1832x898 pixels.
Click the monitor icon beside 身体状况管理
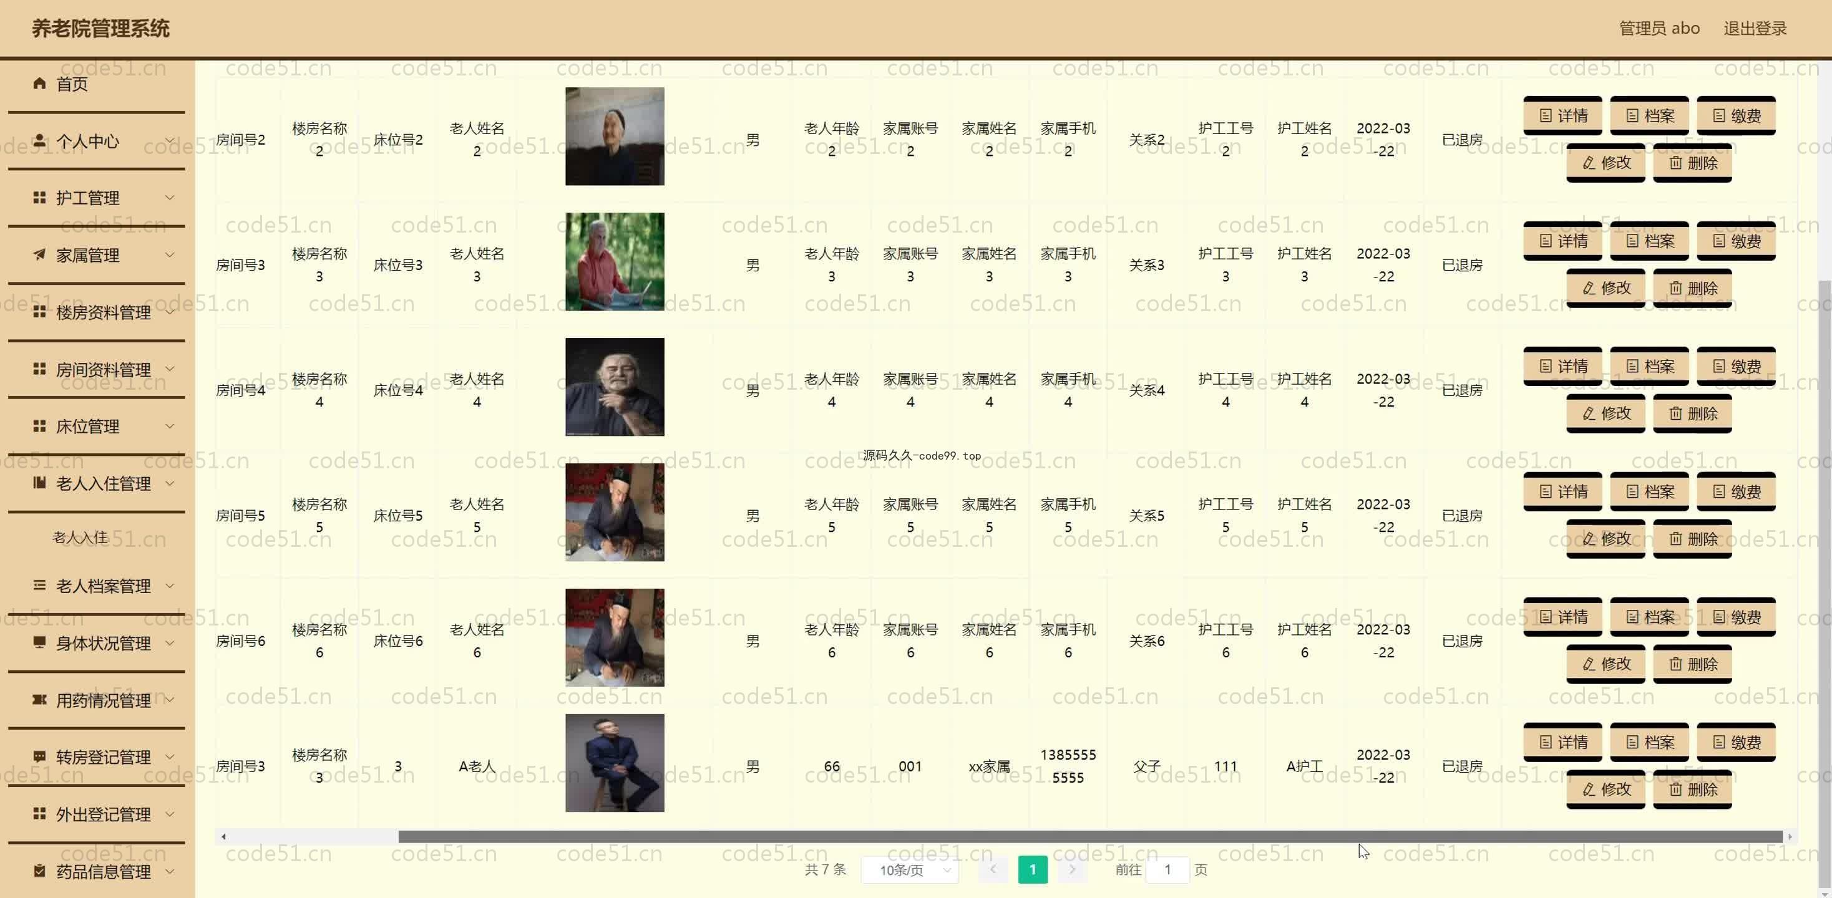(40, 642)
